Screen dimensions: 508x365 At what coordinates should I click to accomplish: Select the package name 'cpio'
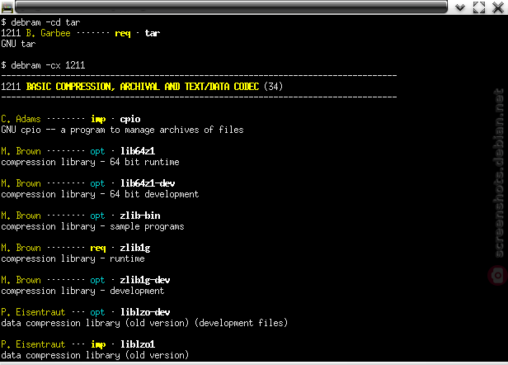[x=130, y=119]
